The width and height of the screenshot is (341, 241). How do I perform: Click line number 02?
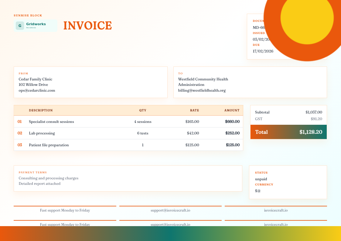tap(20, 133)
